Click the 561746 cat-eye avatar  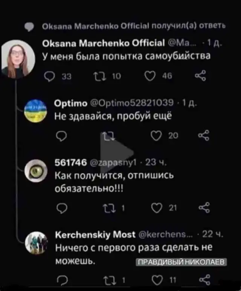[x=35, y=170]
